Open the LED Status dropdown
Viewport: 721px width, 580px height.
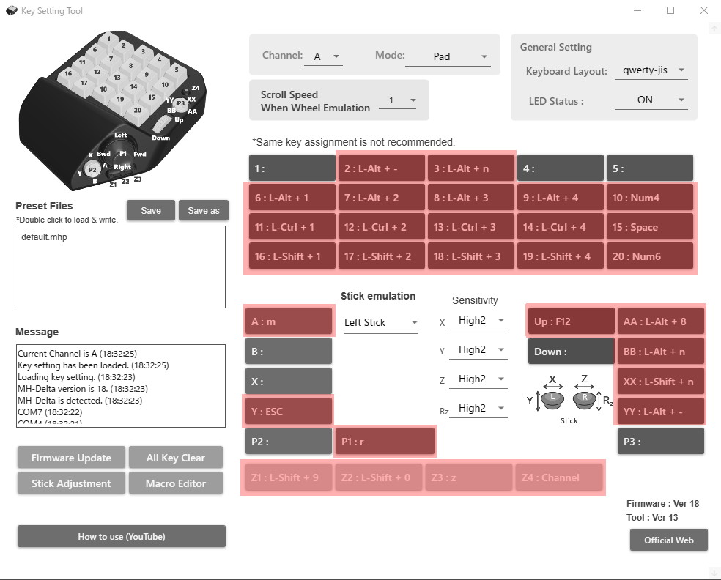(651, 100)
